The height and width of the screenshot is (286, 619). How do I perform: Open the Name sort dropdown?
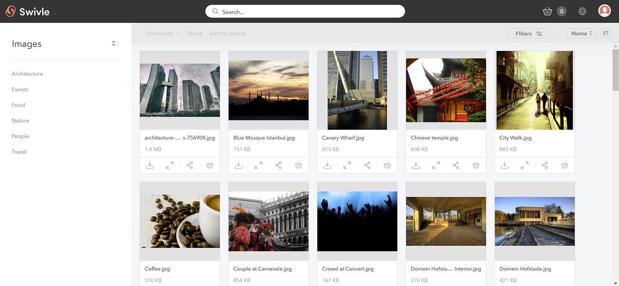581,33
